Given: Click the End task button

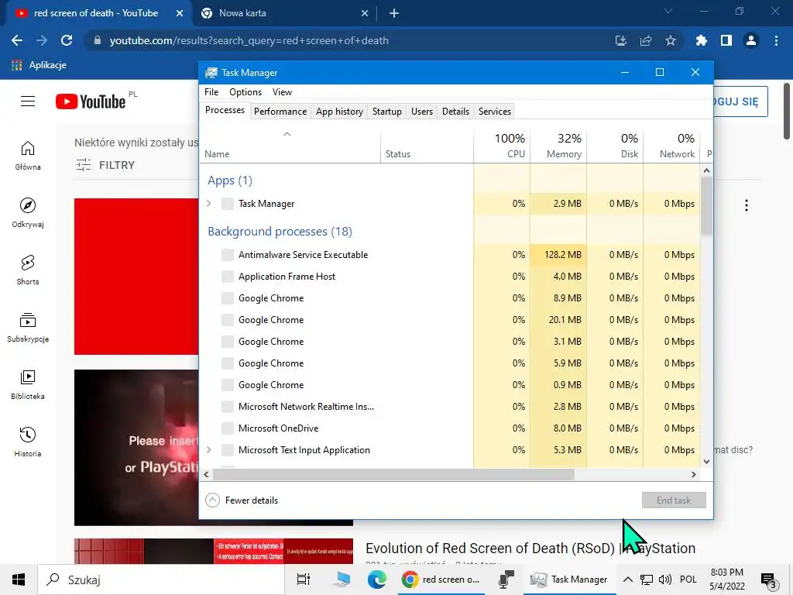Looking at the screenshot, I should tap(674, 500).
